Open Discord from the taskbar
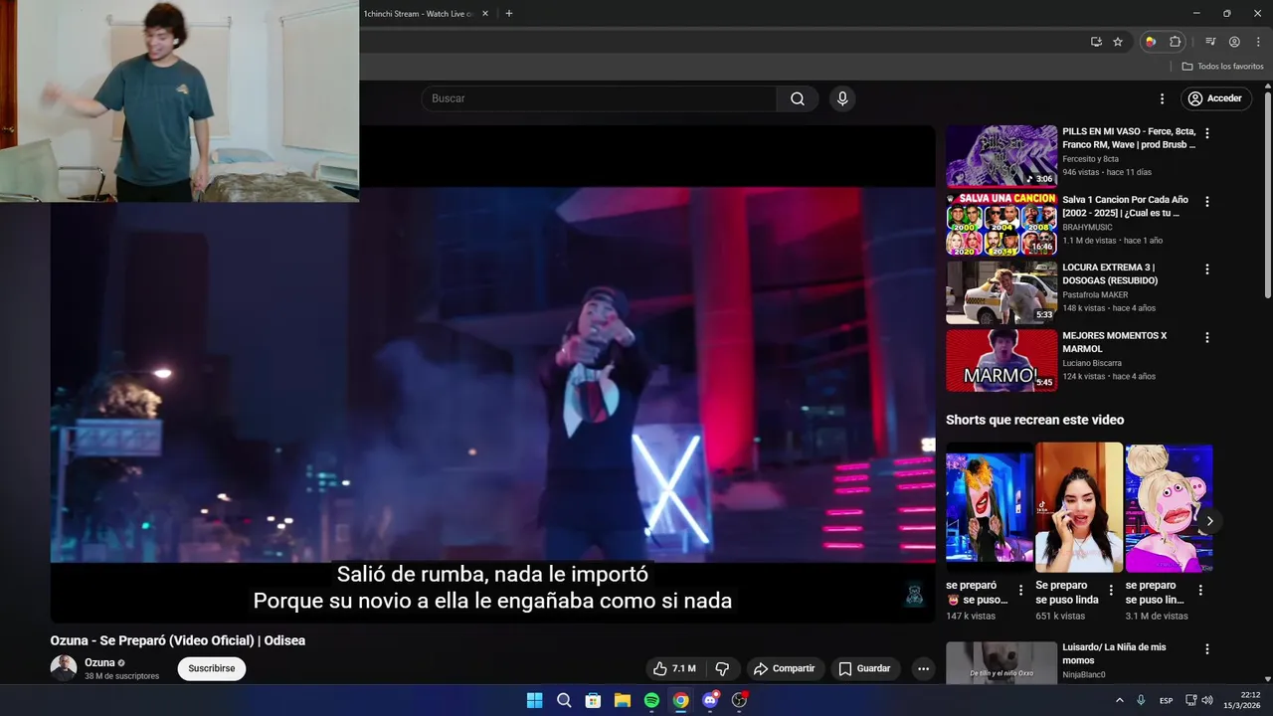Image resolution: width=1273 pixels, height=716 pixels. (x=710, y=700)
